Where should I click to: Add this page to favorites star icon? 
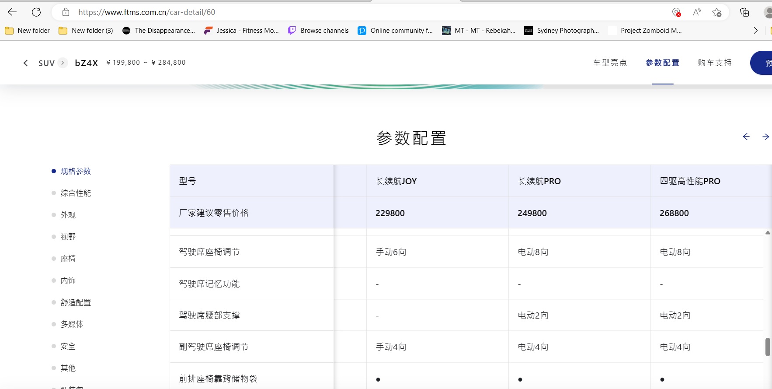coord(717,12)
